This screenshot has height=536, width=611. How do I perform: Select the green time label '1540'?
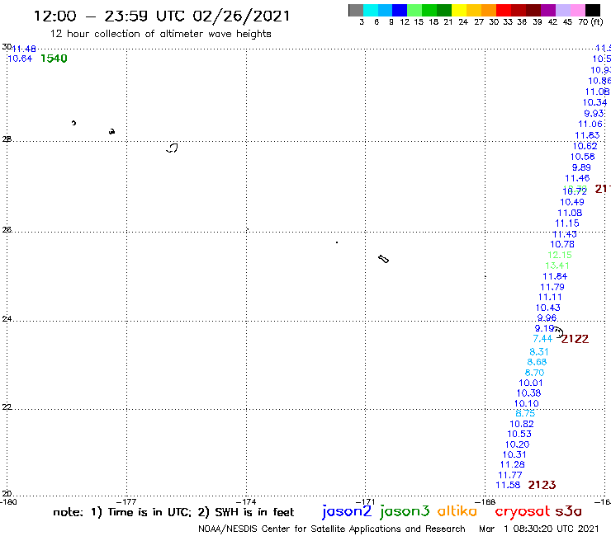[x=54, y=59]
